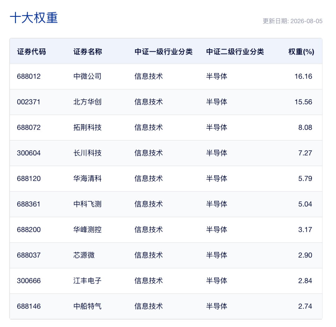
Task: Click the 更新日期 2026-08-05 label
Action: 292,21
